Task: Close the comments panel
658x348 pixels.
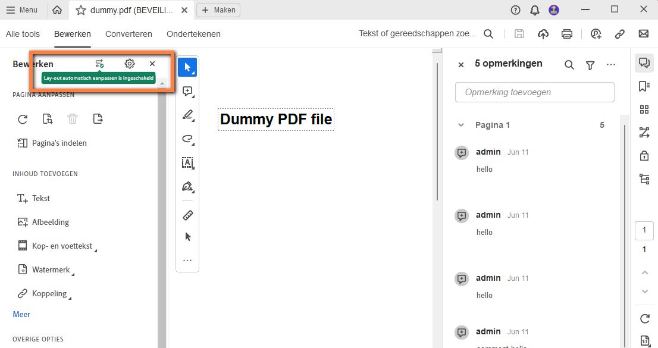Action: [x=460, y=65]
